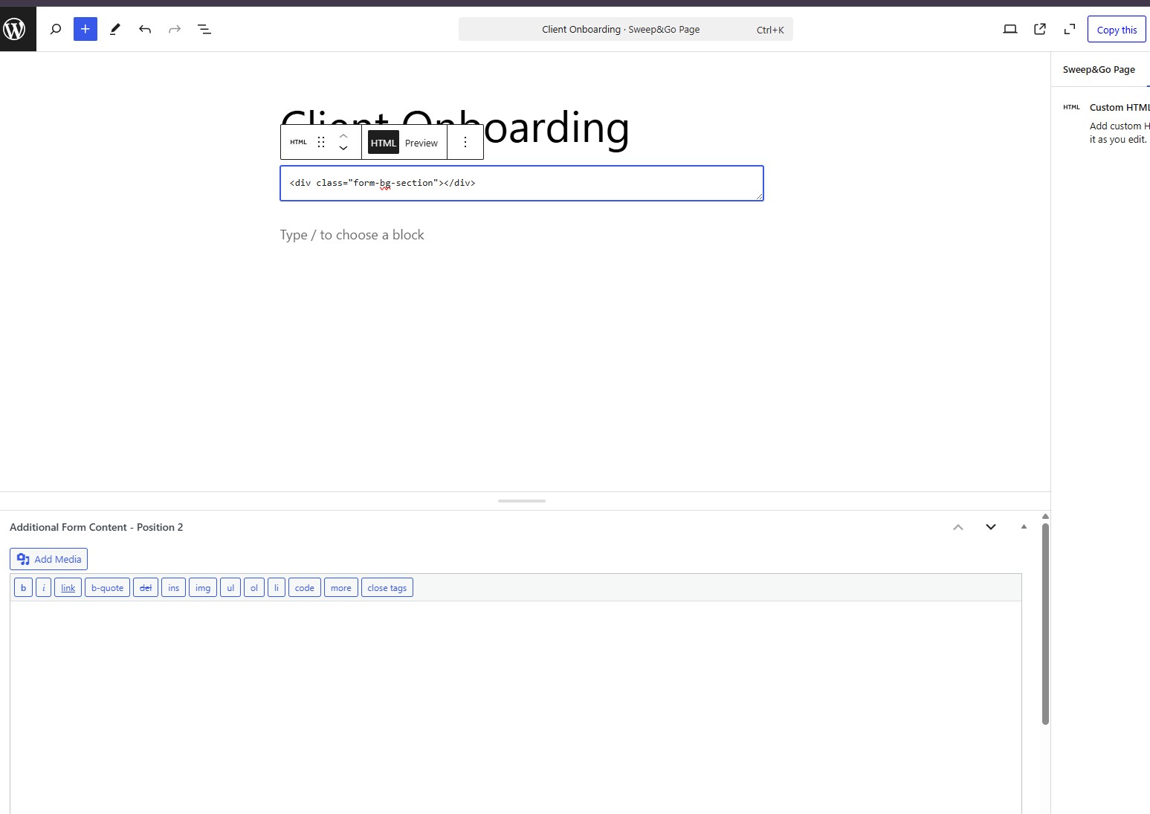Click the WordPress logo icon
This screenshot has height=814, width=1150.
point(16,29)
